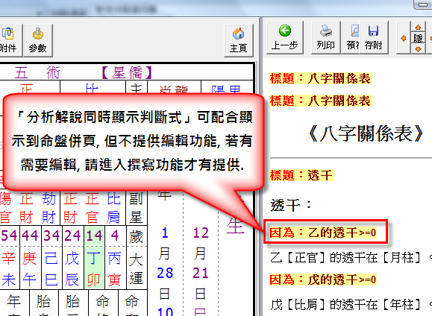Go back with 上一步 button
This screenshot has width=432, height=316.
click(285, 37)
